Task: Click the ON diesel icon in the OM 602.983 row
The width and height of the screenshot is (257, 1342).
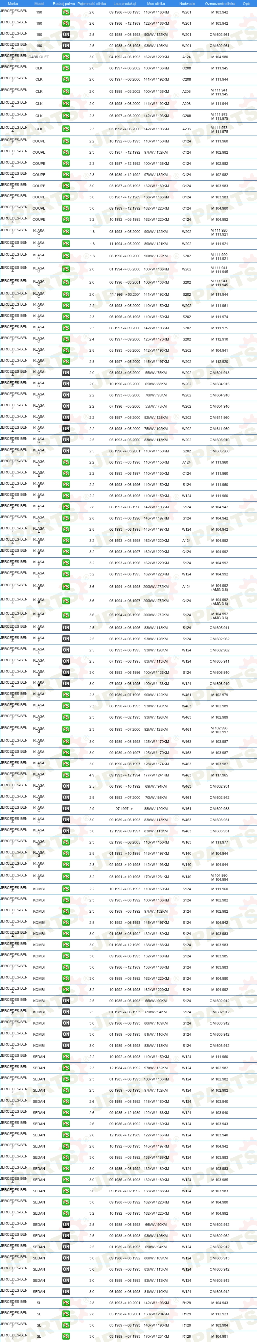Action: pyautogui.click(x=66, y=809)
